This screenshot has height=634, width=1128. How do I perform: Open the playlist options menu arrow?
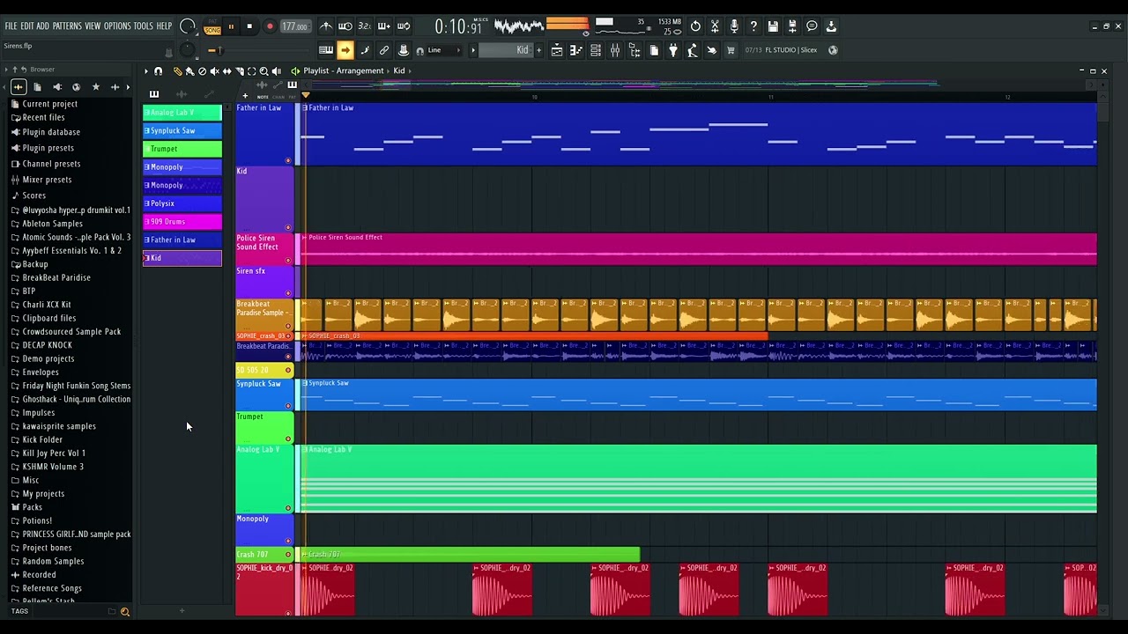146,70
